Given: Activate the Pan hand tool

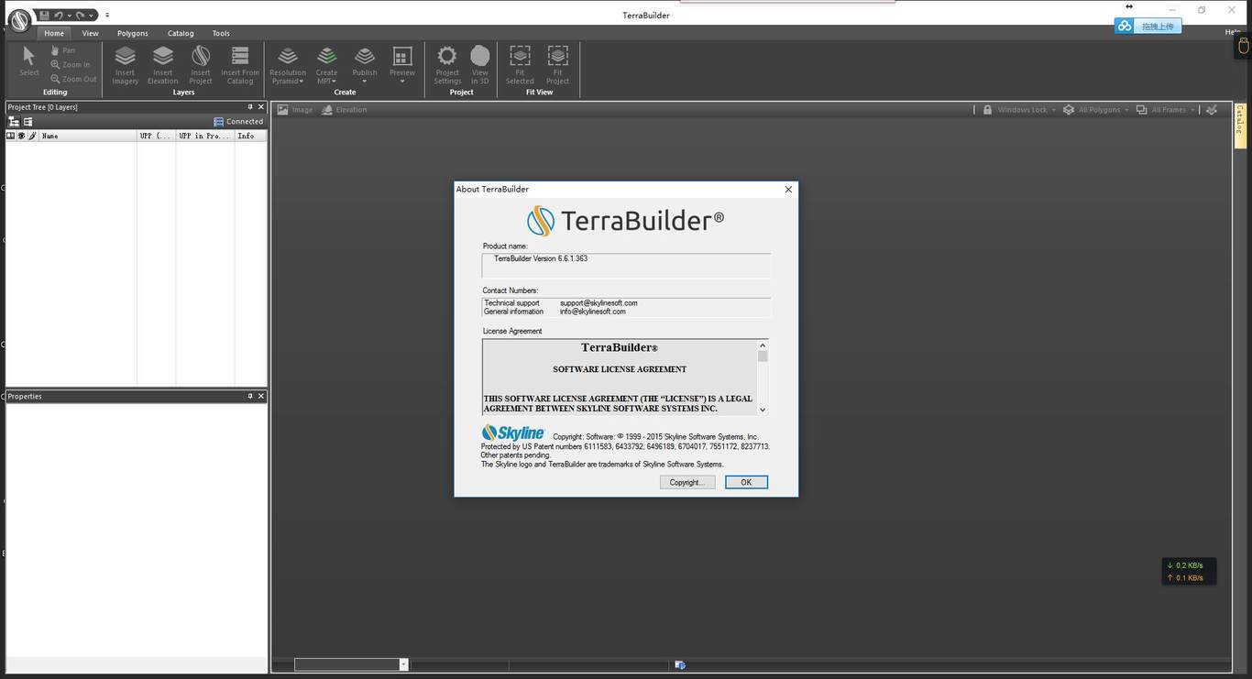Looking at the screenshot, I should 62,50.
